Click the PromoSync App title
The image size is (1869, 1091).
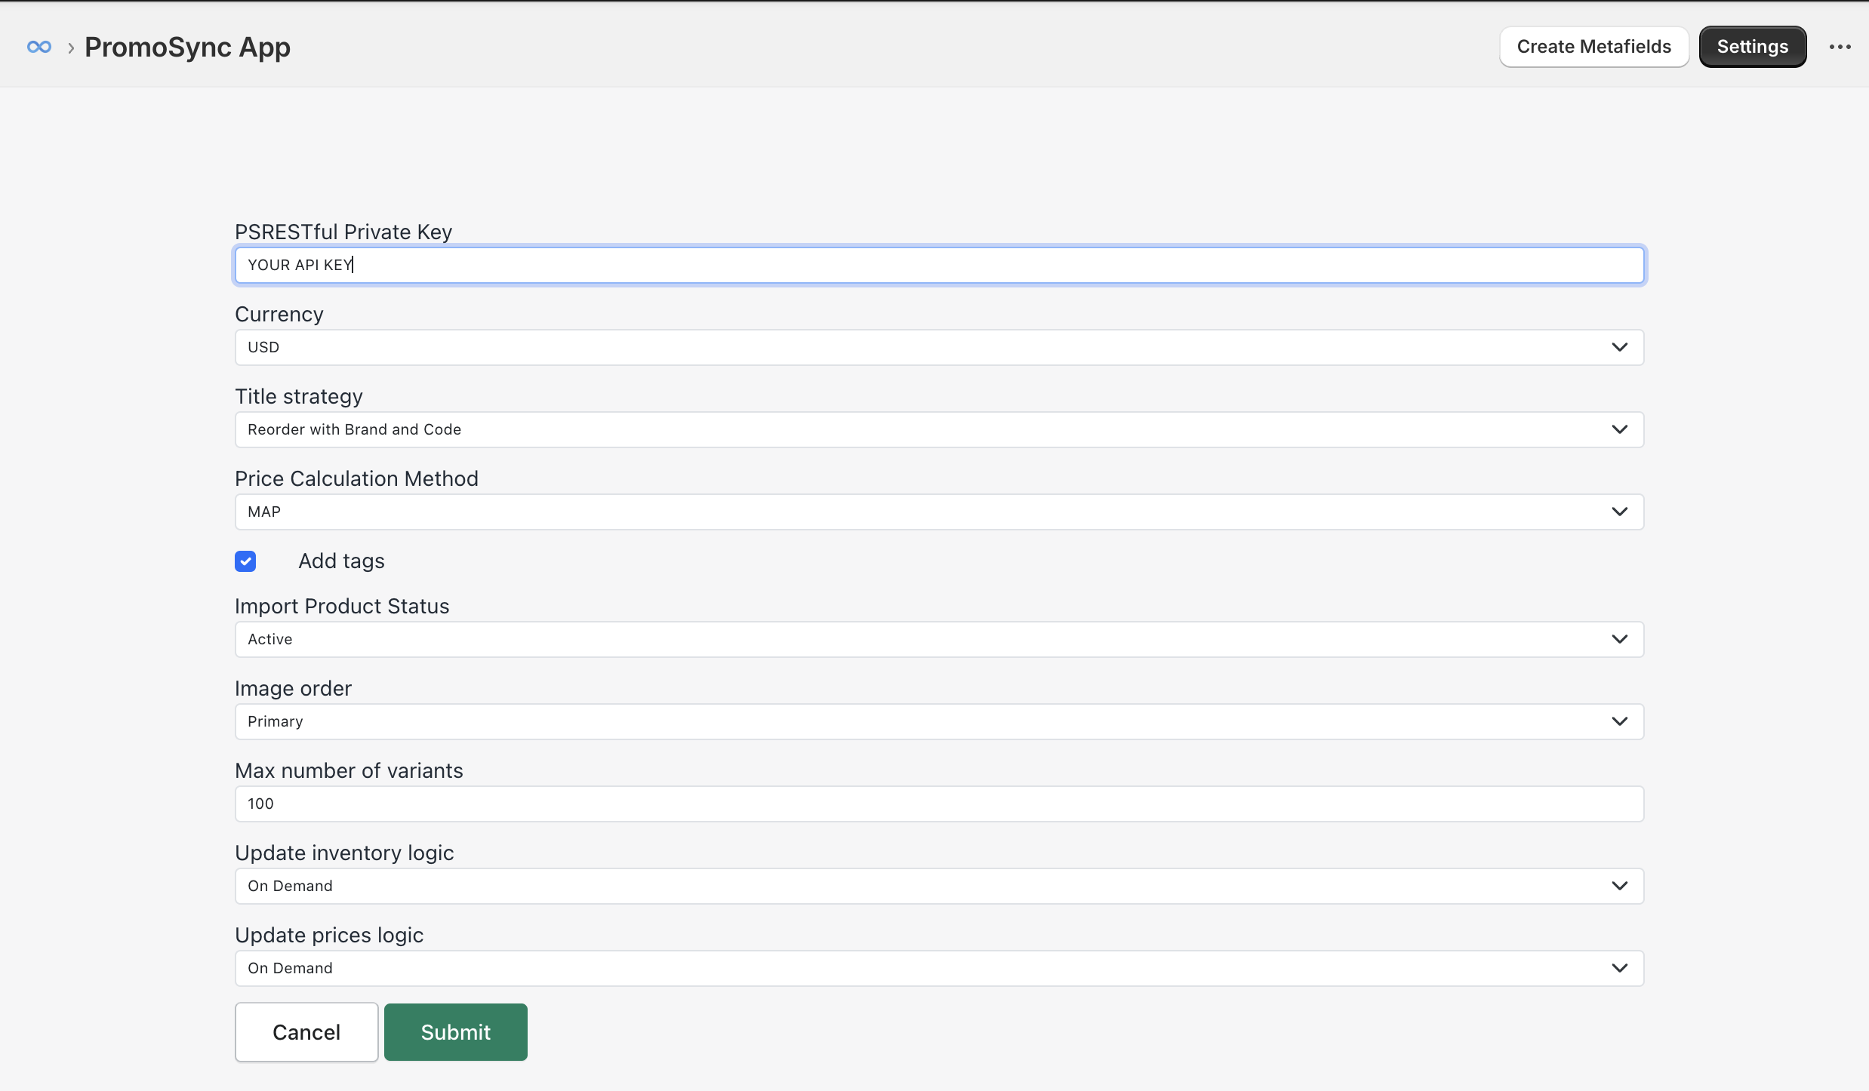(x=187, y=47)
